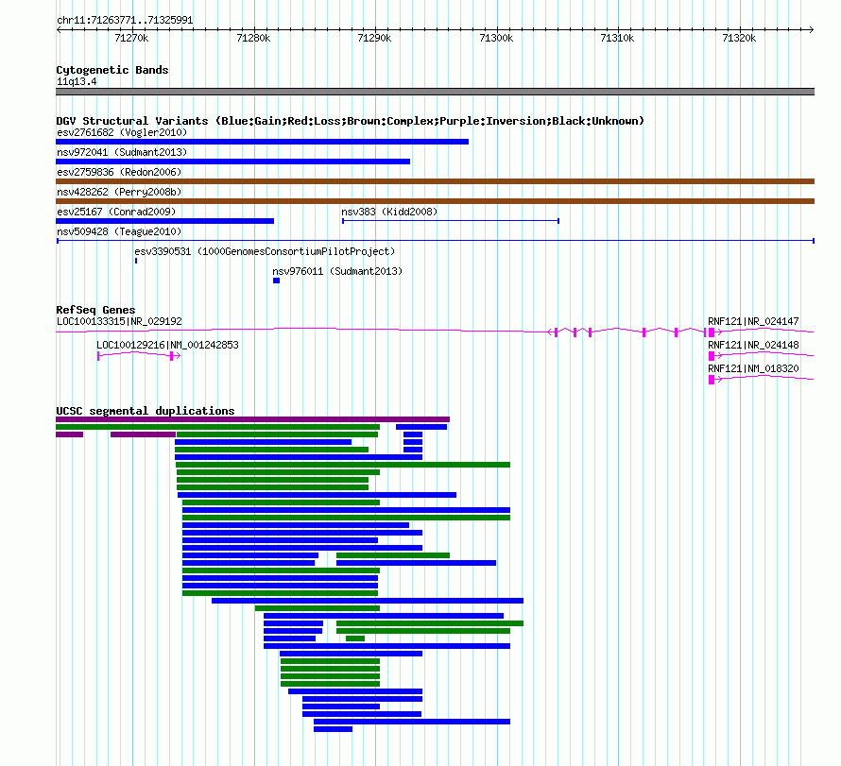Click the bottom-most short blue duplication bar
This screenshot has height=766, width=841.
click(x=333, y=729)
